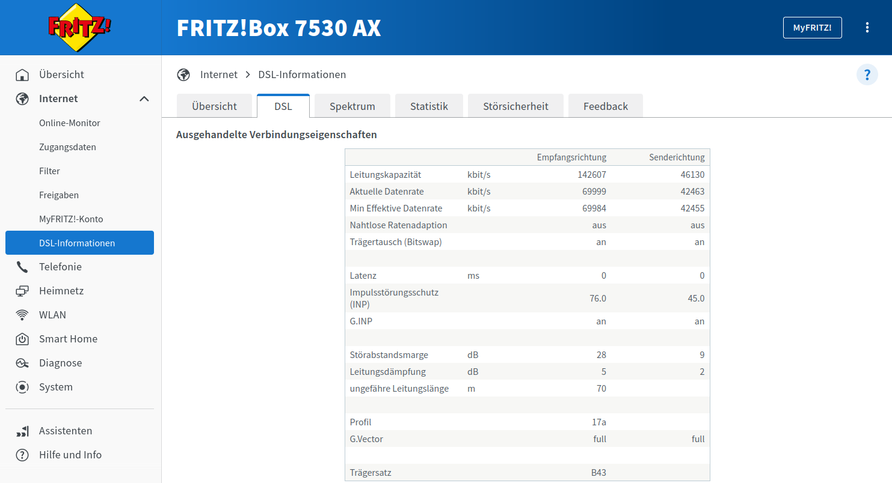Click the FRITZ! logo
Viewport: 892px width, 483px height.
(x=79, y=28)
